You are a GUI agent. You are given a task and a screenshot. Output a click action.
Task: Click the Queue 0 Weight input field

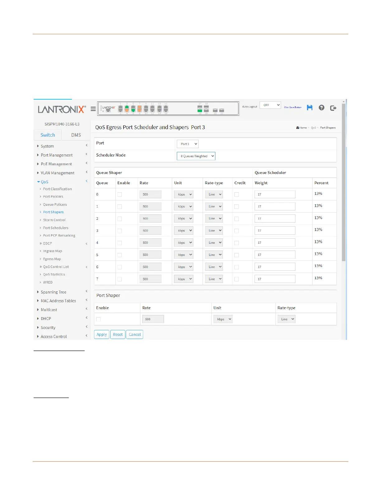click(x=275, y=195)
